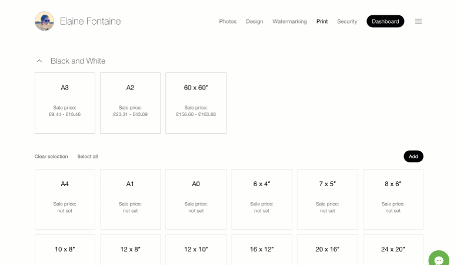Click the Add button
The height and width of the screenshot is (265, 457).
pyautogui.click(x=413, y=157)
